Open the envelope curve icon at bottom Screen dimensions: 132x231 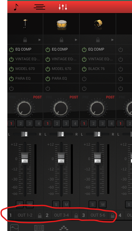[14, 228]
